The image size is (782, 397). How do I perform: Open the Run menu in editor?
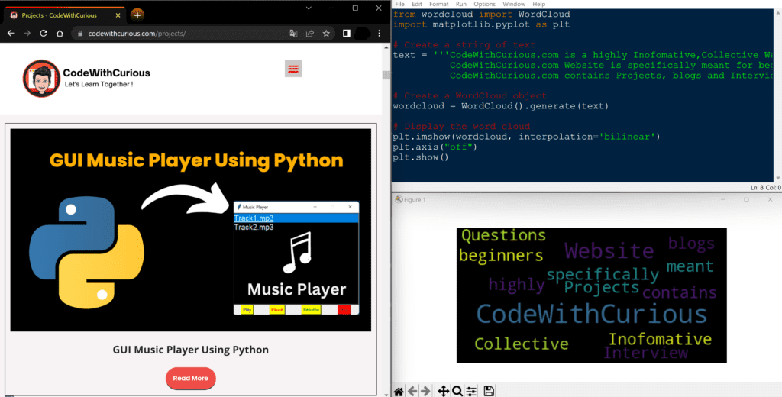(461, 4)
